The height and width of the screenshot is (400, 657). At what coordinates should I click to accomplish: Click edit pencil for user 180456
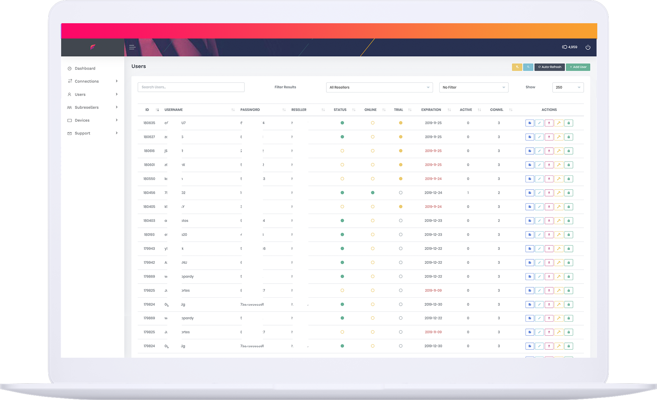pos(539,193)
